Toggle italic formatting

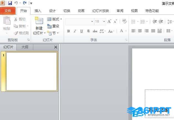point(75,31)
